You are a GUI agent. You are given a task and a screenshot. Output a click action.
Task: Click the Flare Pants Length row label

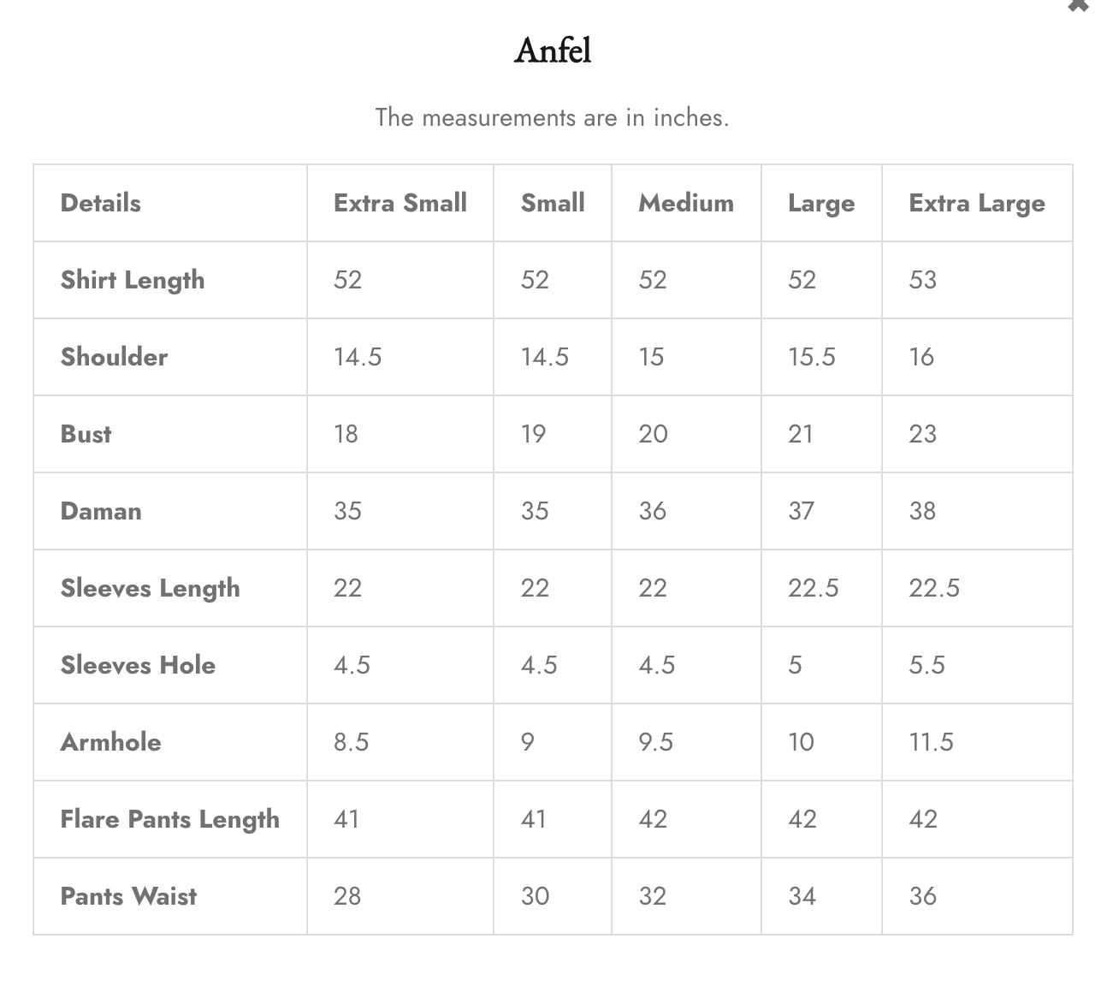170,820
